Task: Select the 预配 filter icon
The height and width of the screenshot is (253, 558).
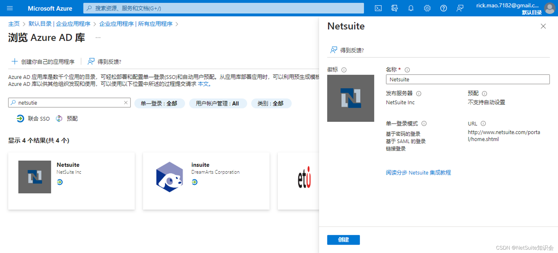Action: point(59,118)
